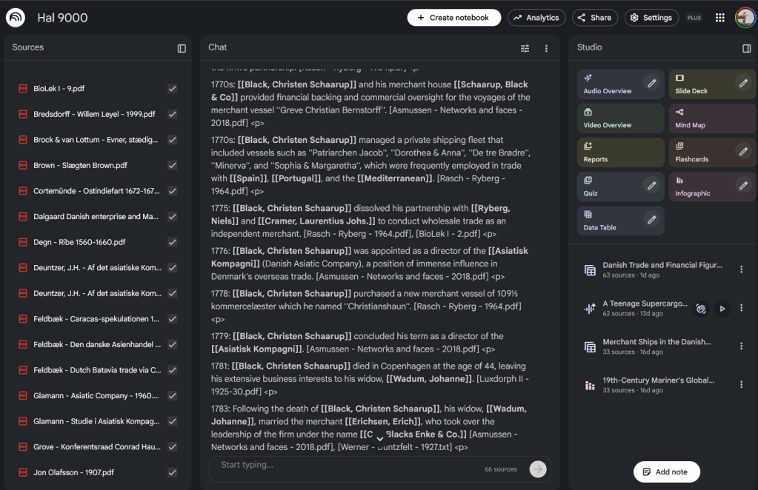This screenshot has width=758, height=490.
Task: Click the Flashcards edit pencil
Action: (x=743, y=152)
